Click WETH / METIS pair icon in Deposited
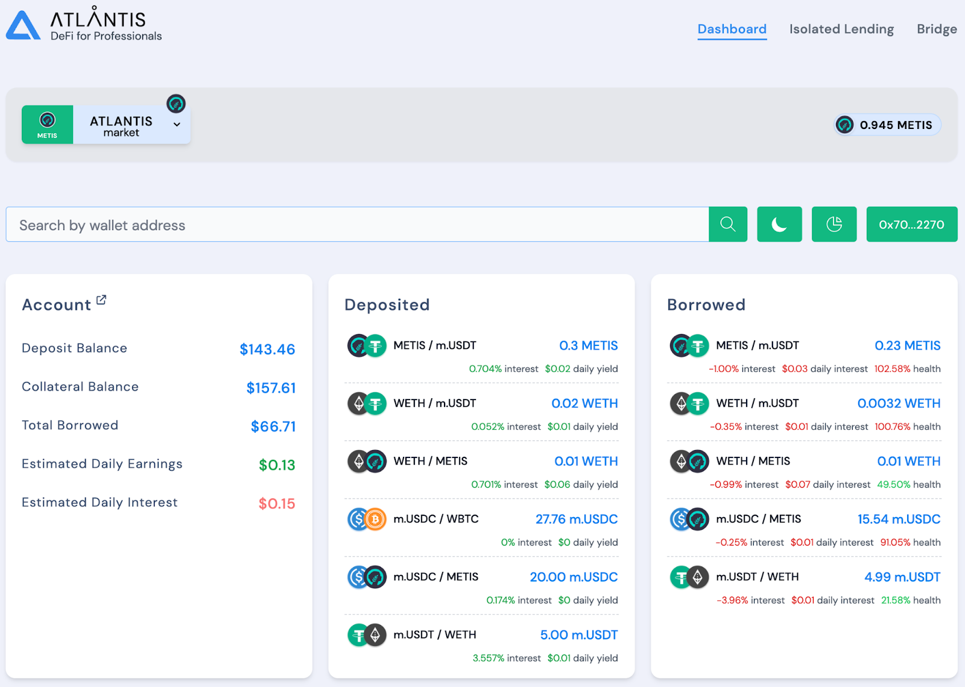Screen dimensions: 965x687 pos(367,462)
